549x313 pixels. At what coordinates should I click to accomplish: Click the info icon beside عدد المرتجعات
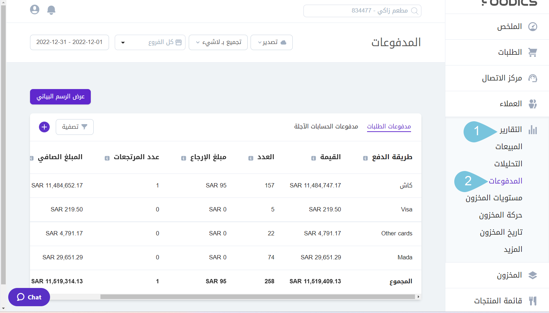pyautogui.click(x=107, y=158)
